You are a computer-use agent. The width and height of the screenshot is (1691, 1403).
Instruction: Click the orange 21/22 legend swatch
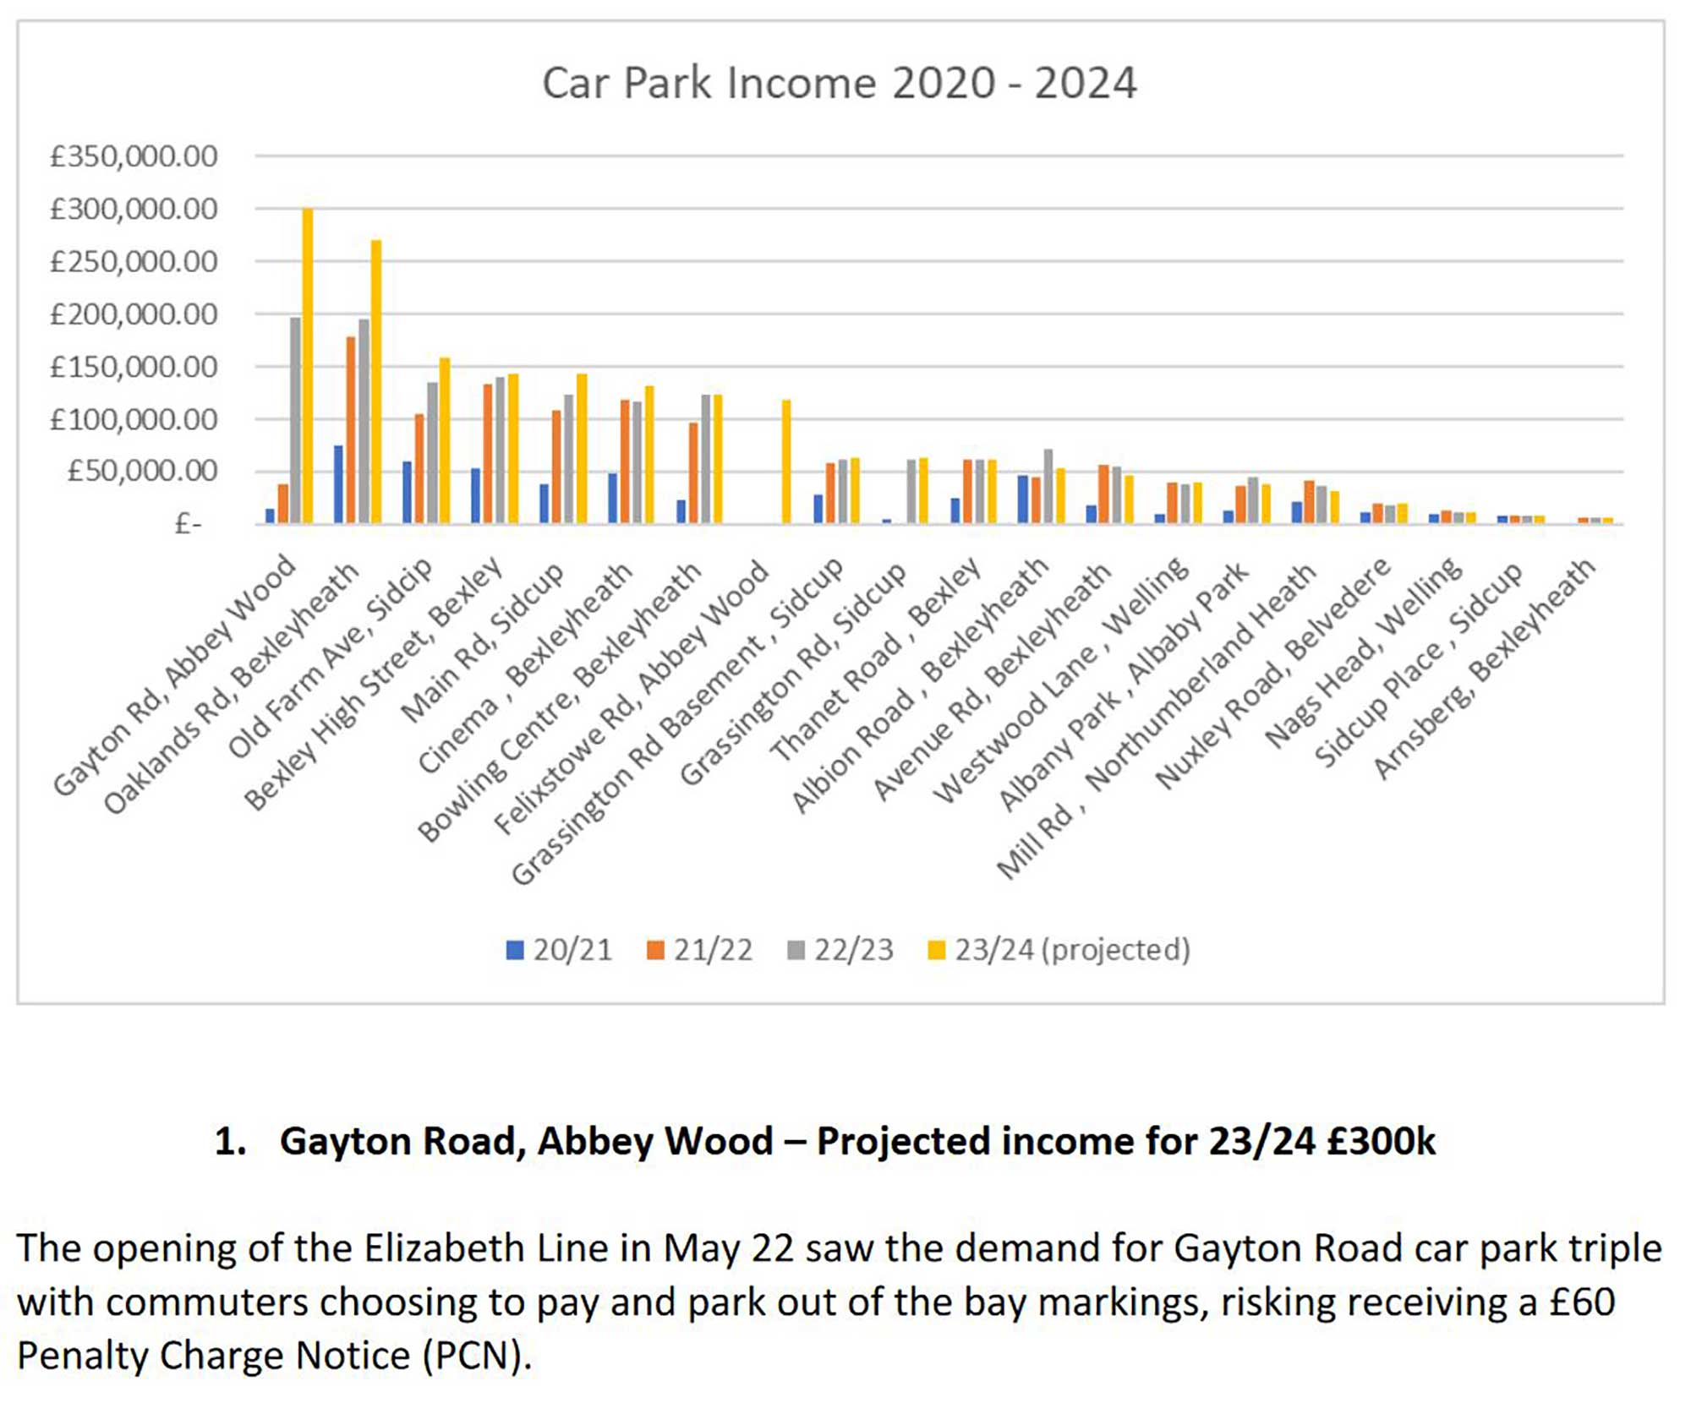click(x=654, y=950)
